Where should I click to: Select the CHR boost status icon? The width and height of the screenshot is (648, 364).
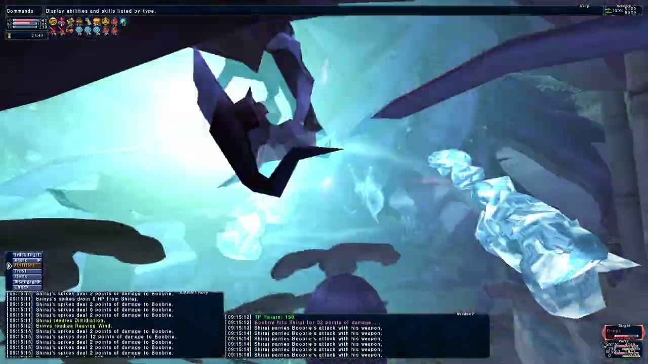pos(70,30)
